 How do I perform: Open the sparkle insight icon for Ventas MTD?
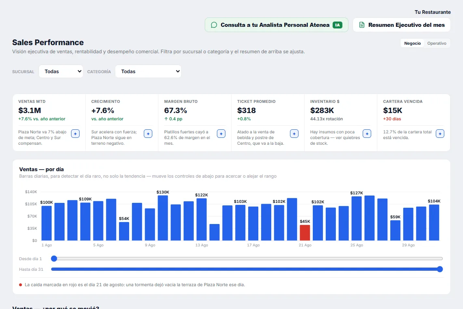[75, 134]
